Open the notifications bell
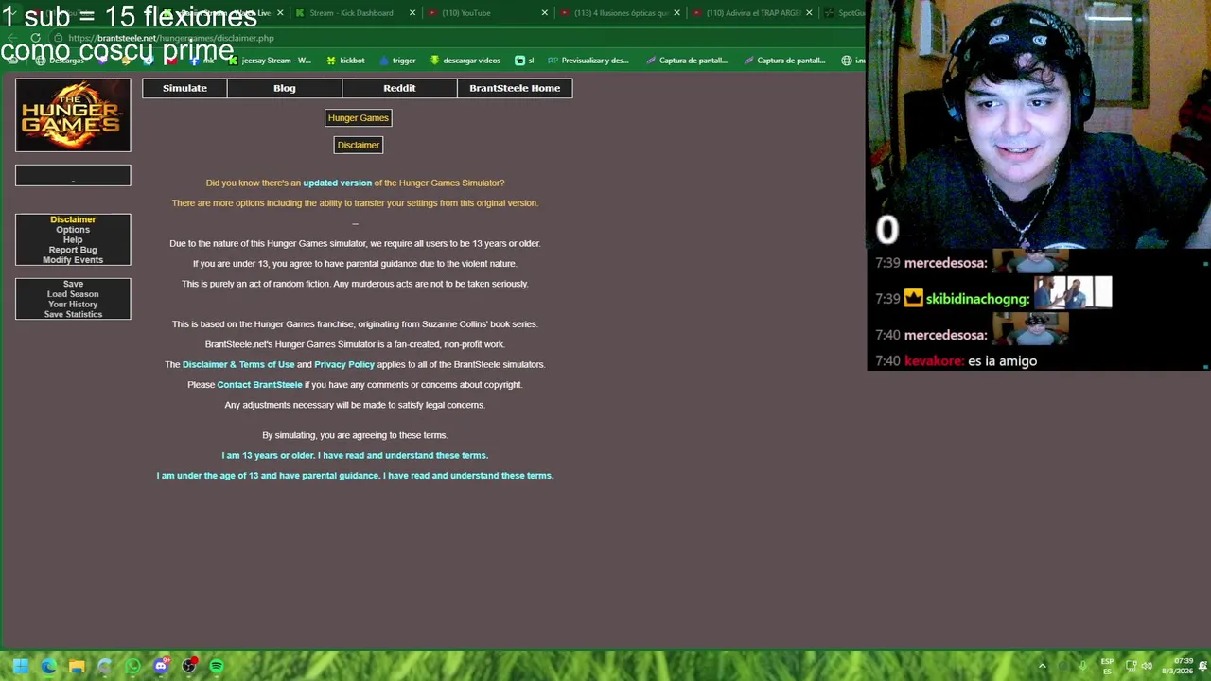This screenshot has width=1211, height=681. (x=1202, y=666)
